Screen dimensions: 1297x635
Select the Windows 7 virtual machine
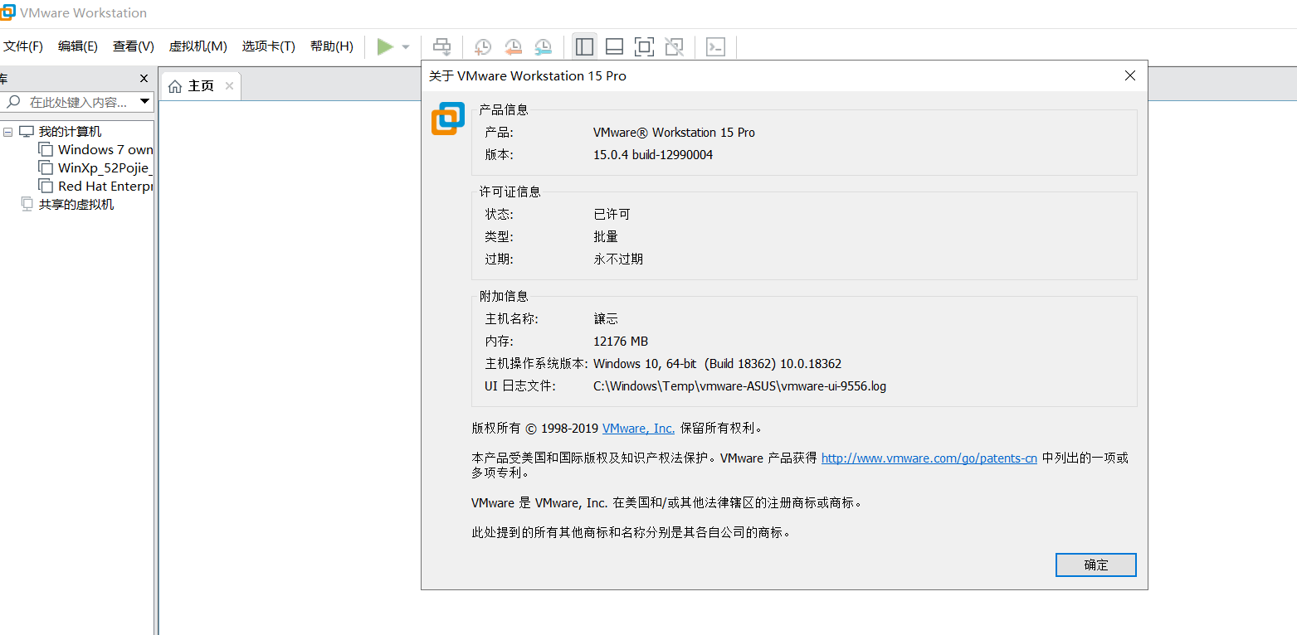pos(105,150)
